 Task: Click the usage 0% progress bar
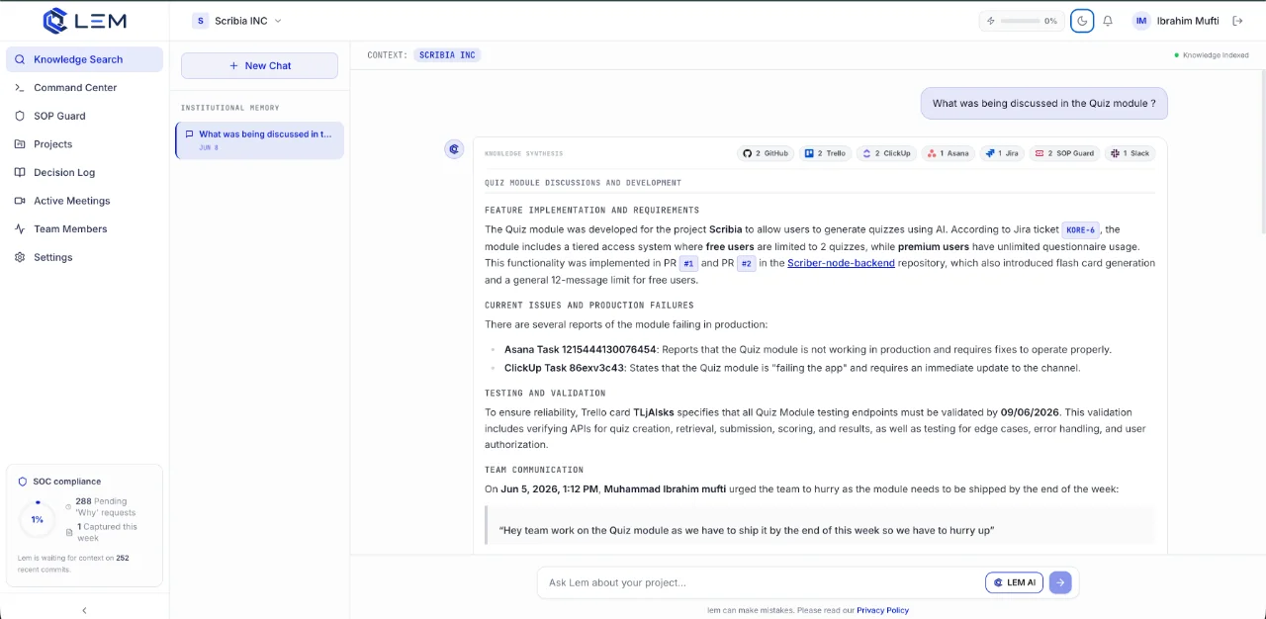pyautogui.click(x=1020, y=21)
